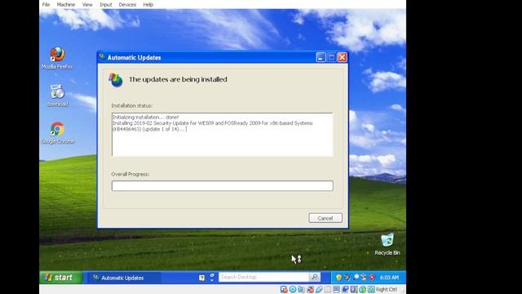Open the Devices menu
Image resolution: width=522 pixels, height=294 pixels.
pyautogui.click(x=127, y=4)
